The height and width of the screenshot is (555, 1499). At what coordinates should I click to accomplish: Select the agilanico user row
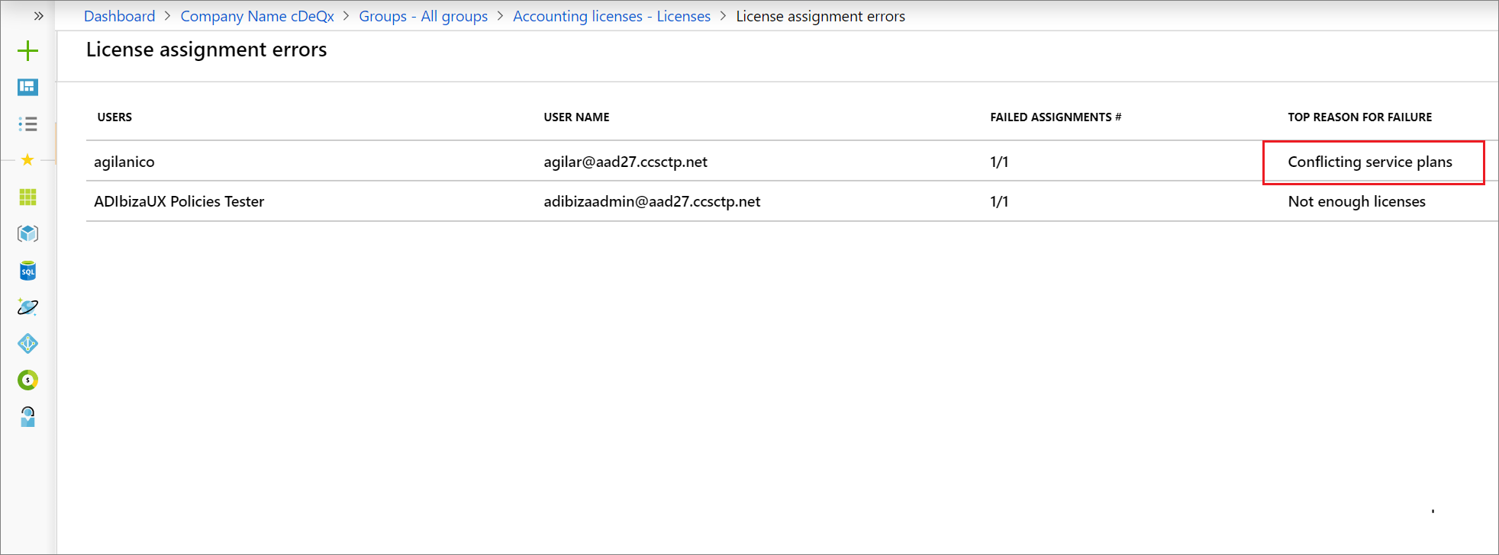[792, 161]
